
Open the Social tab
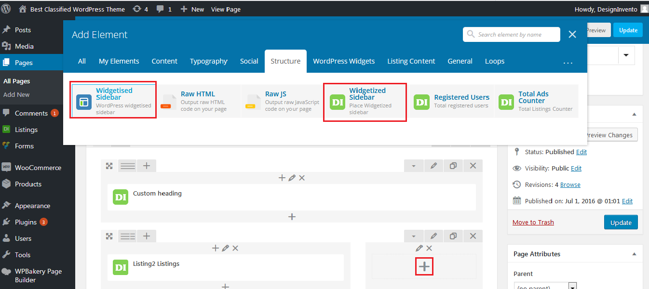click(x=249, y=61)
